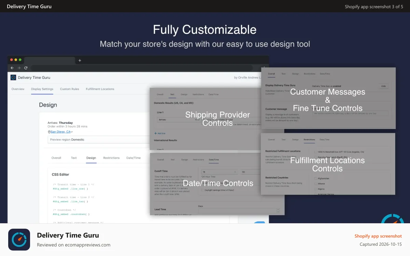Click the Add line link under Line 1

coord(161,133)
